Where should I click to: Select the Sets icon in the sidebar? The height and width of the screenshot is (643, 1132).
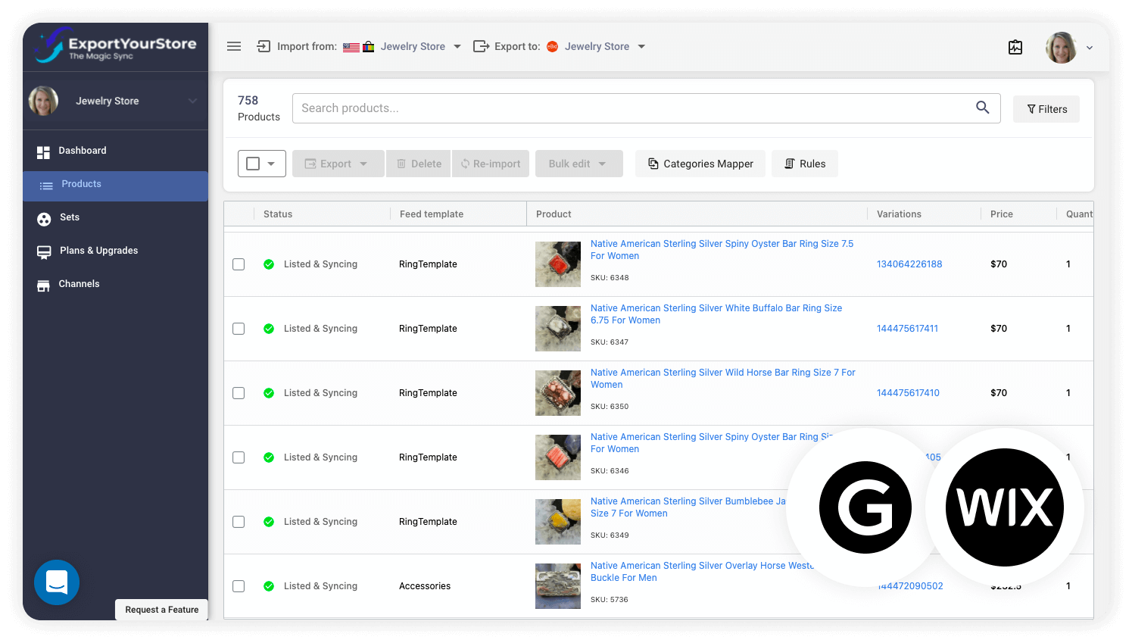(x=43, y=217)
